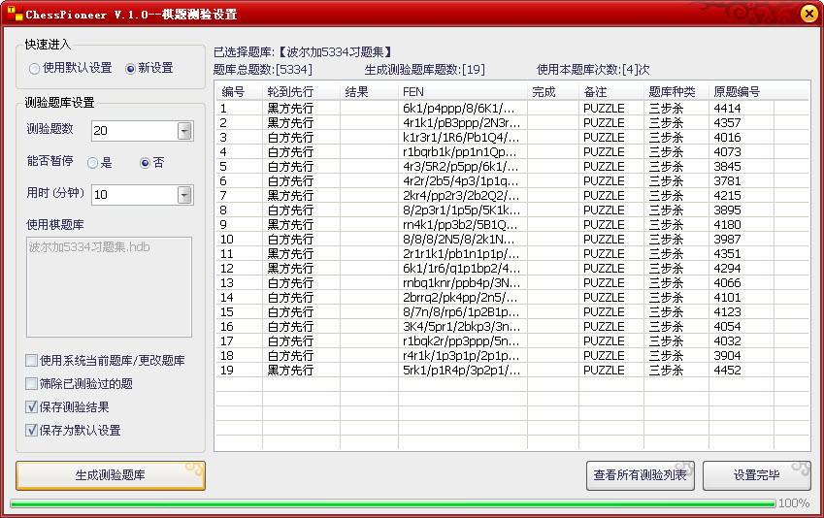This screenshot has height=518, width=824.
Task: Open the 测验题数 dropdown arrow
Action: [184, 131]
